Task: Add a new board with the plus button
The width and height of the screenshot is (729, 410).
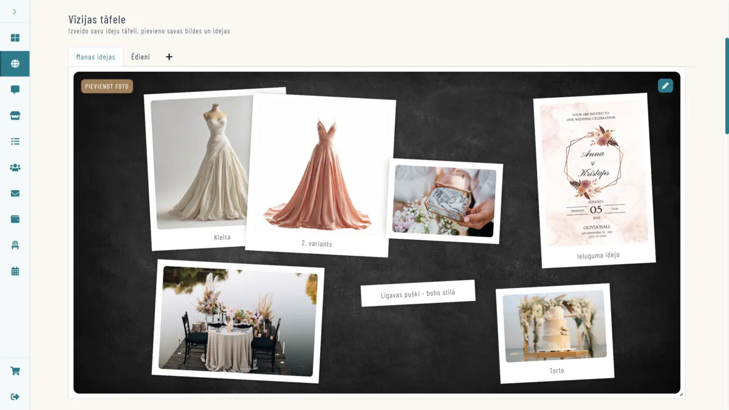Action: [x=169, y=57]
